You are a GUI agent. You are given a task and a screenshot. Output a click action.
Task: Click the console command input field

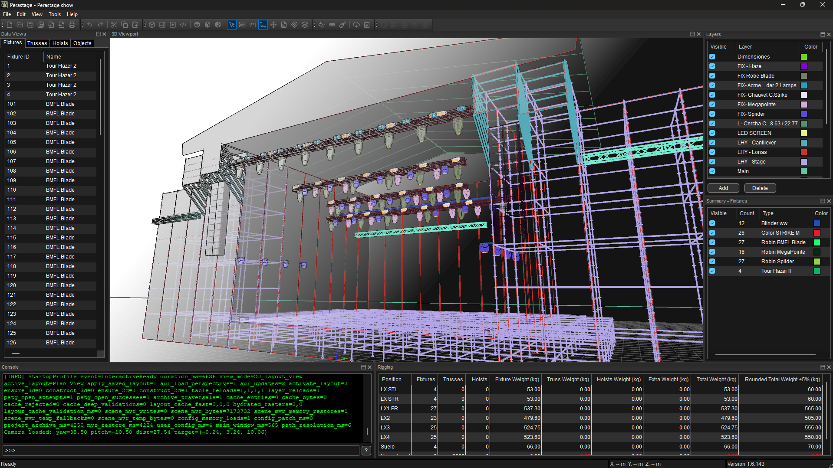click(x=181, y=451)
